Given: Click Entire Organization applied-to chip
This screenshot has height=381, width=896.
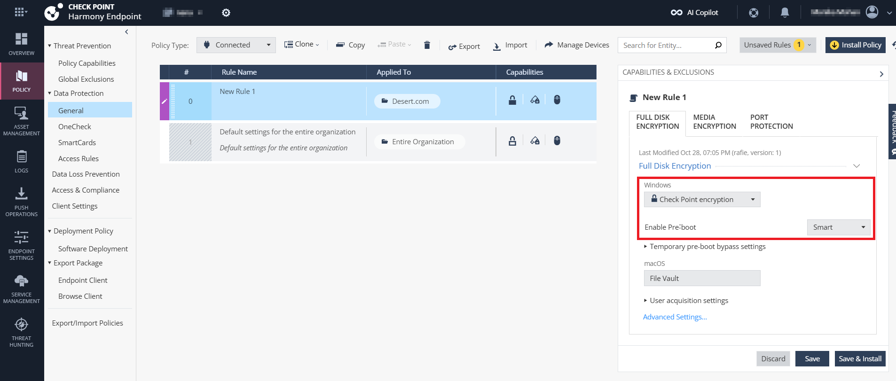Looking at the screenshot, I should 420,142.
